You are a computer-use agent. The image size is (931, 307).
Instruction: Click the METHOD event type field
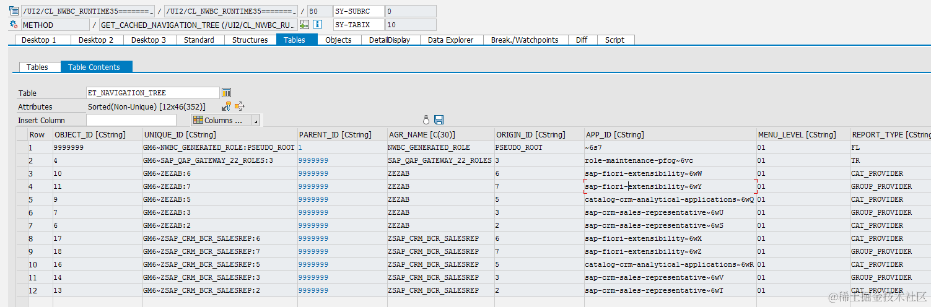(55, 25)
